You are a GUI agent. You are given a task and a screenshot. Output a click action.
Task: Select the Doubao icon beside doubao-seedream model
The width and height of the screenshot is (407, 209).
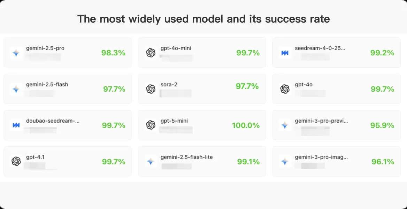[x=16, y=125]
